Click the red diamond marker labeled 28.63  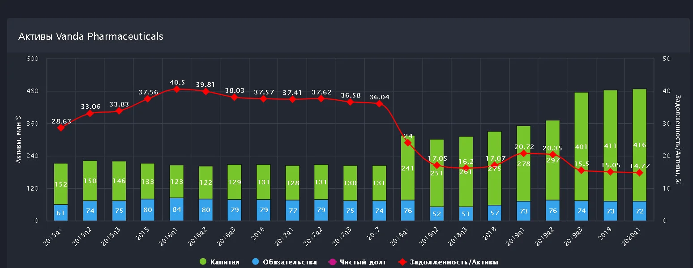pyautogui.click(x=61, y=128)
